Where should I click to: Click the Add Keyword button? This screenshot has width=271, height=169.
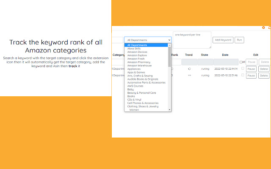[223, 40]
